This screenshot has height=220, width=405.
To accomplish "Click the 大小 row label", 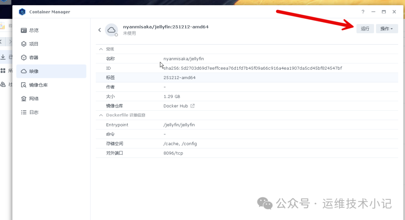I will 110,97.
